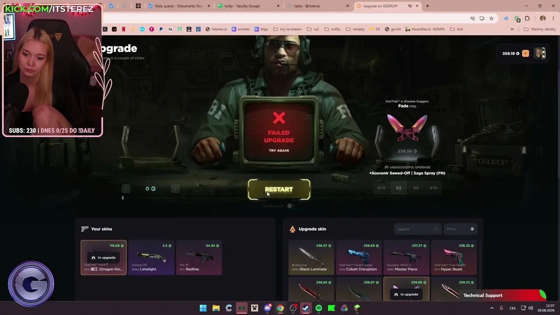Expand the cs2 bookmark folder
Screen dimensions: 560x315
313,29
